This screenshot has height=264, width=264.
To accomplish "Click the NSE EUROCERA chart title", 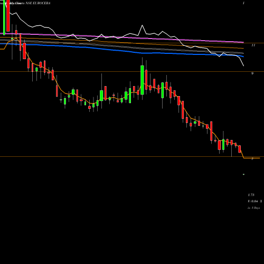I will tap(38, 3).
